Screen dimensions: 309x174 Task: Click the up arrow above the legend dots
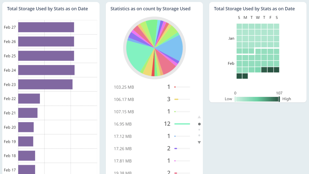(199, 117)
